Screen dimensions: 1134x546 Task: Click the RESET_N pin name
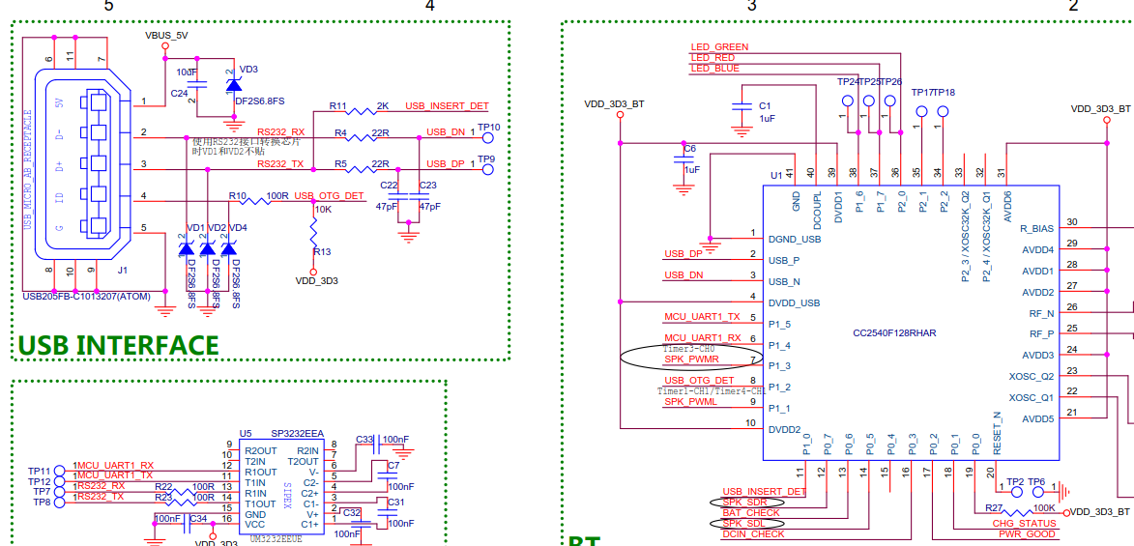(997, 433)
